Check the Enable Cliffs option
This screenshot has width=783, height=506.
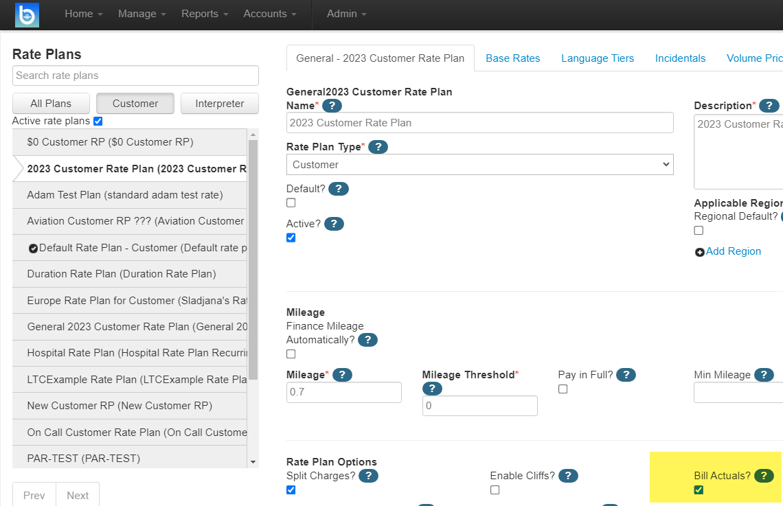click(x=495, y=490)
